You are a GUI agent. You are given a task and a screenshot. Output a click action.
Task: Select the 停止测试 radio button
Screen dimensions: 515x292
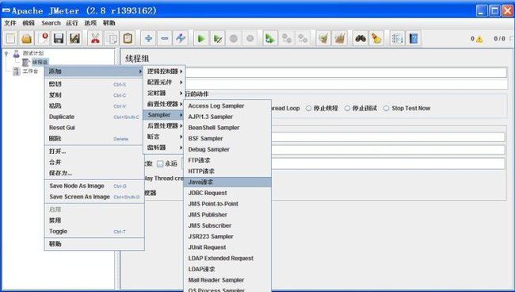[347, 108]
